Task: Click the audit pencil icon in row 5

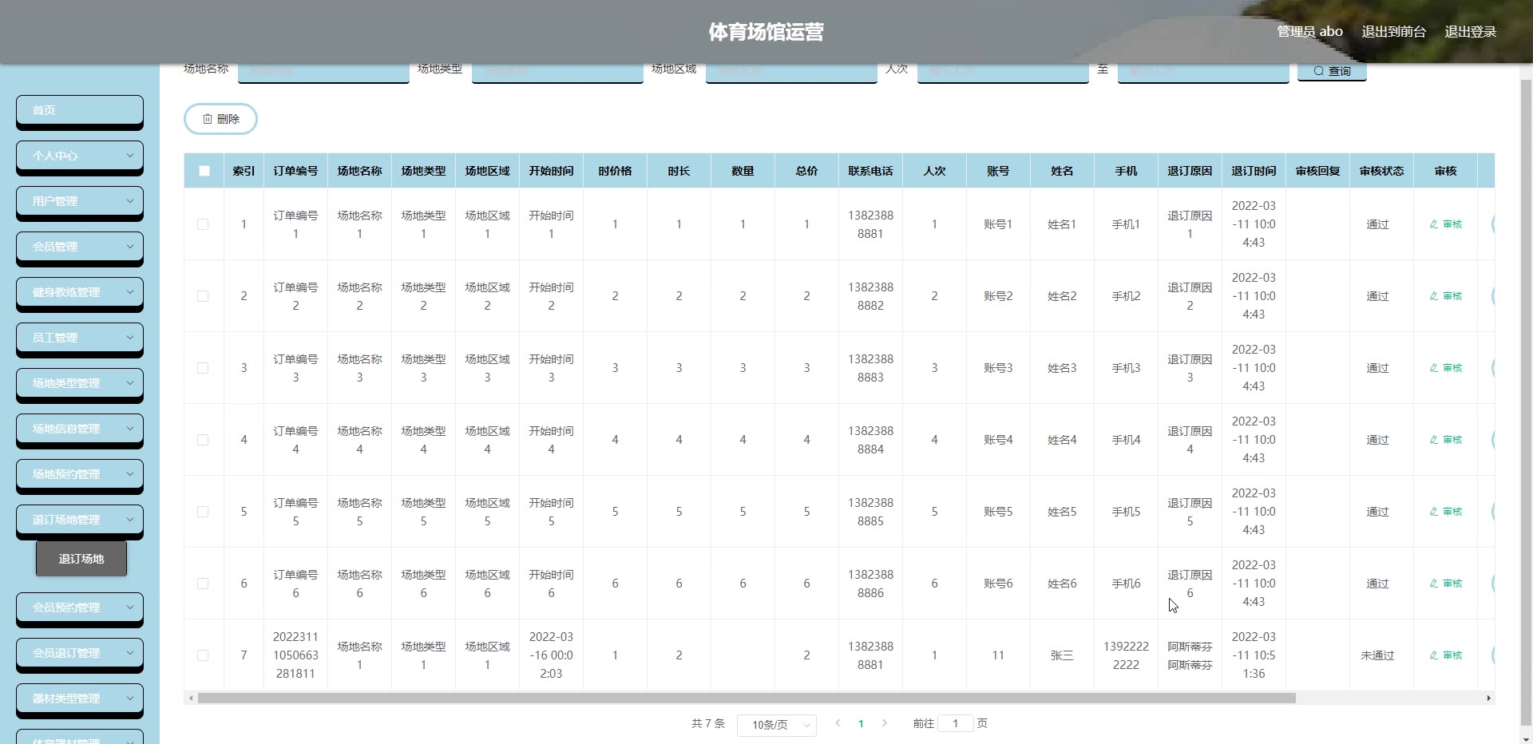Action: 1434,512
